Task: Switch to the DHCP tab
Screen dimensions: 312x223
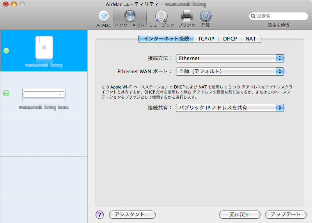Action: tap(230, 39)
